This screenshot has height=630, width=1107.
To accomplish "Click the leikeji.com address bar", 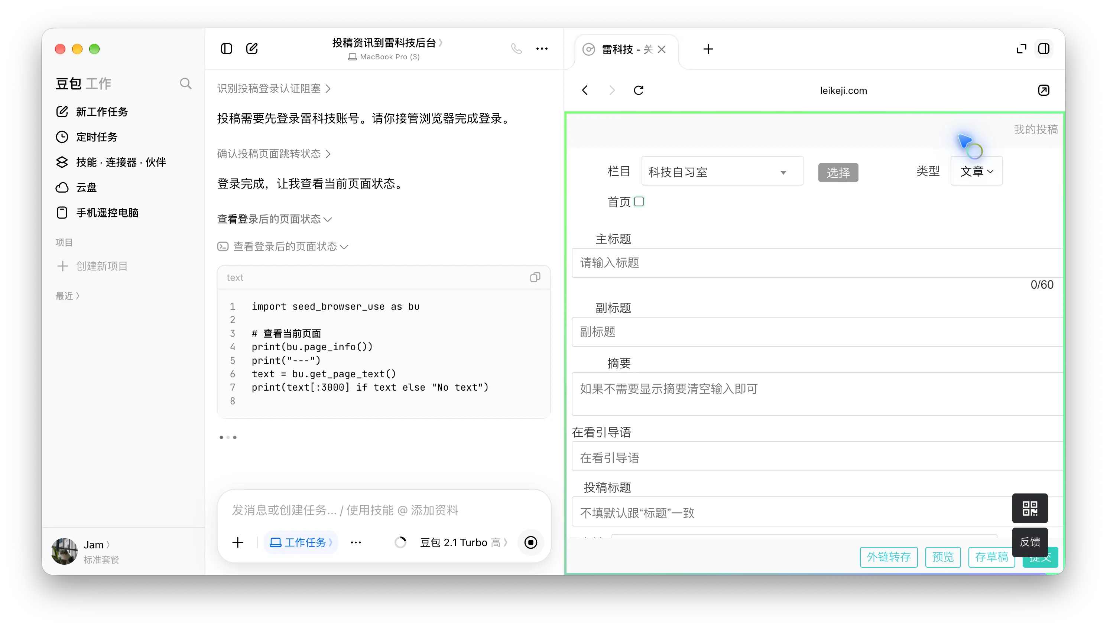I will pos(843,91).
